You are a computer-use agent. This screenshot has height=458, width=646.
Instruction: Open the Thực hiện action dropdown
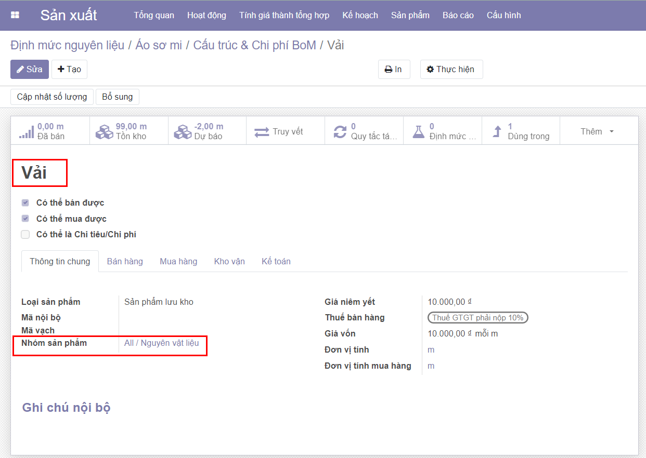pos(451,69)
